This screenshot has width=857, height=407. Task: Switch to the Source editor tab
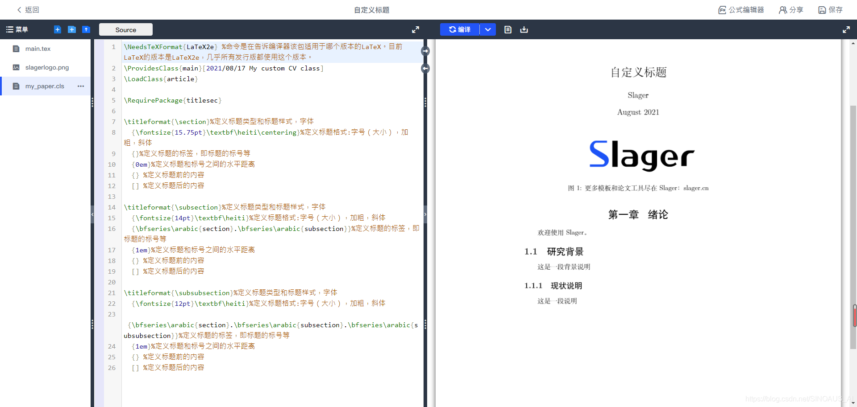tap(126, 30)
